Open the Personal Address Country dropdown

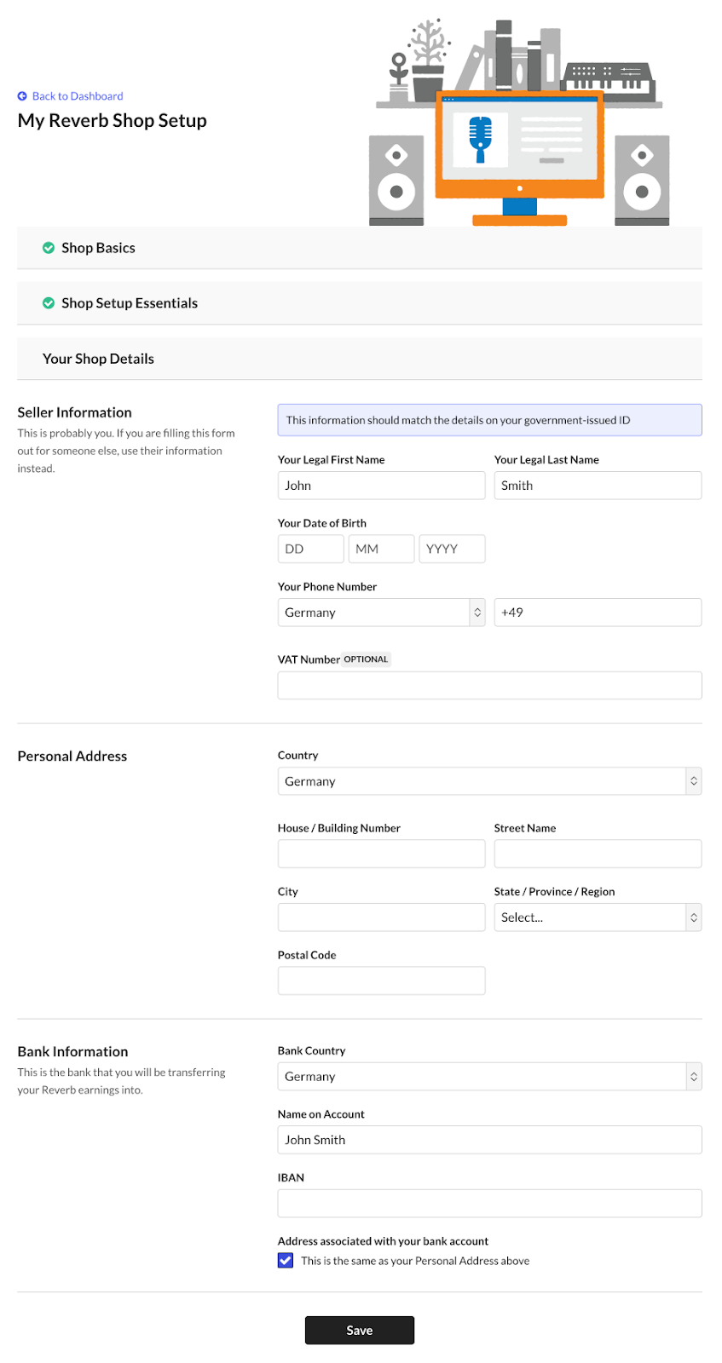pyautogui.click(x=489, y=781)
